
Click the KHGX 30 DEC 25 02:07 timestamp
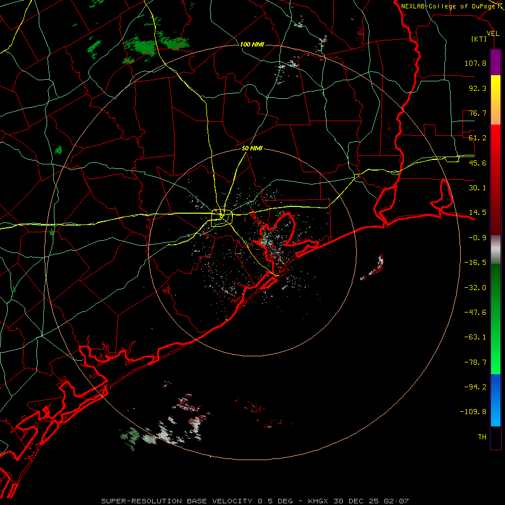[359, 501]
